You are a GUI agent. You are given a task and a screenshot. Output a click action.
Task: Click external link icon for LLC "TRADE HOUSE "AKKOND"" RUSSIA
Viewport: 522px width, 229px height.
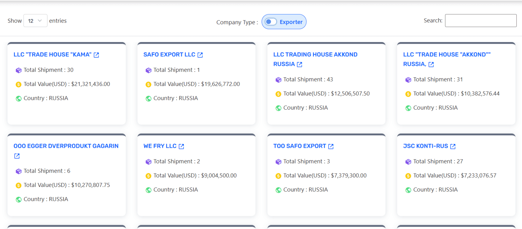point(431,64)
